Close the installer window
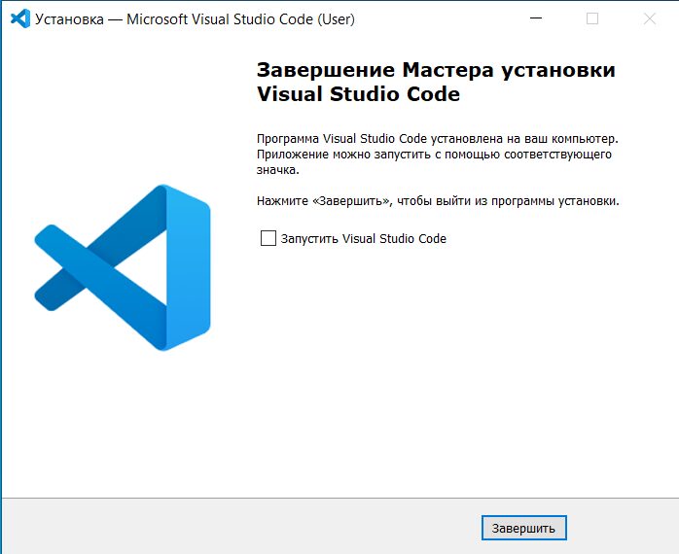 [649, 18]
